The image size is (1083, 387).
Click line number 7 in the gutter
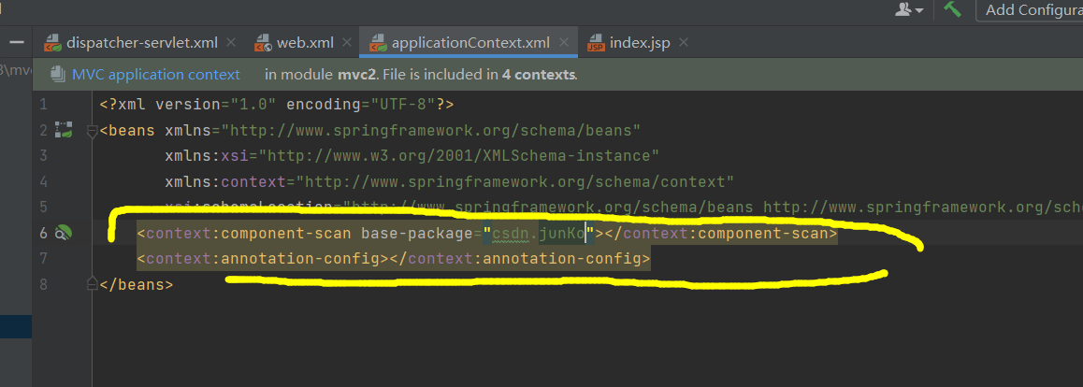point(44,259)
